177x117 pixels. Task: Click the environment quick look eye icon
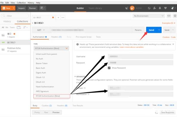pos(169,16)
